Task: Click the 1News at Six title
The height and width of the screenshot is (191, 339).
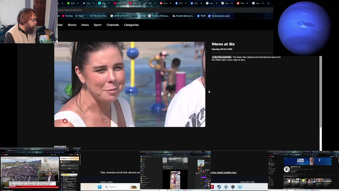Action: pos(223,44)
